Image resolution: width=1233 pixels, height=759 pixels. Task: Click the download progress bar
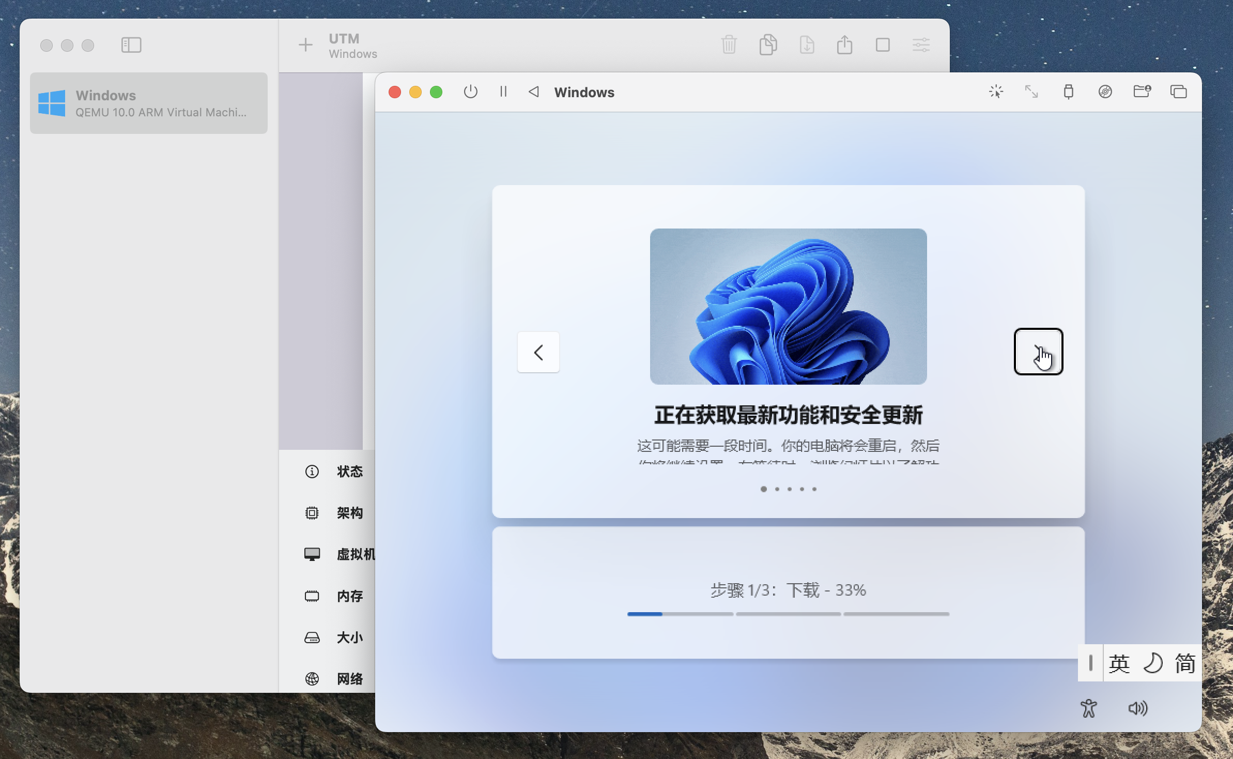[x=789, y=614]
